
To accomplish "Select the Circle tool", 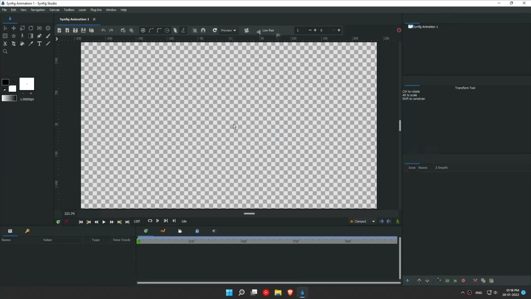I will click(48, 28).
